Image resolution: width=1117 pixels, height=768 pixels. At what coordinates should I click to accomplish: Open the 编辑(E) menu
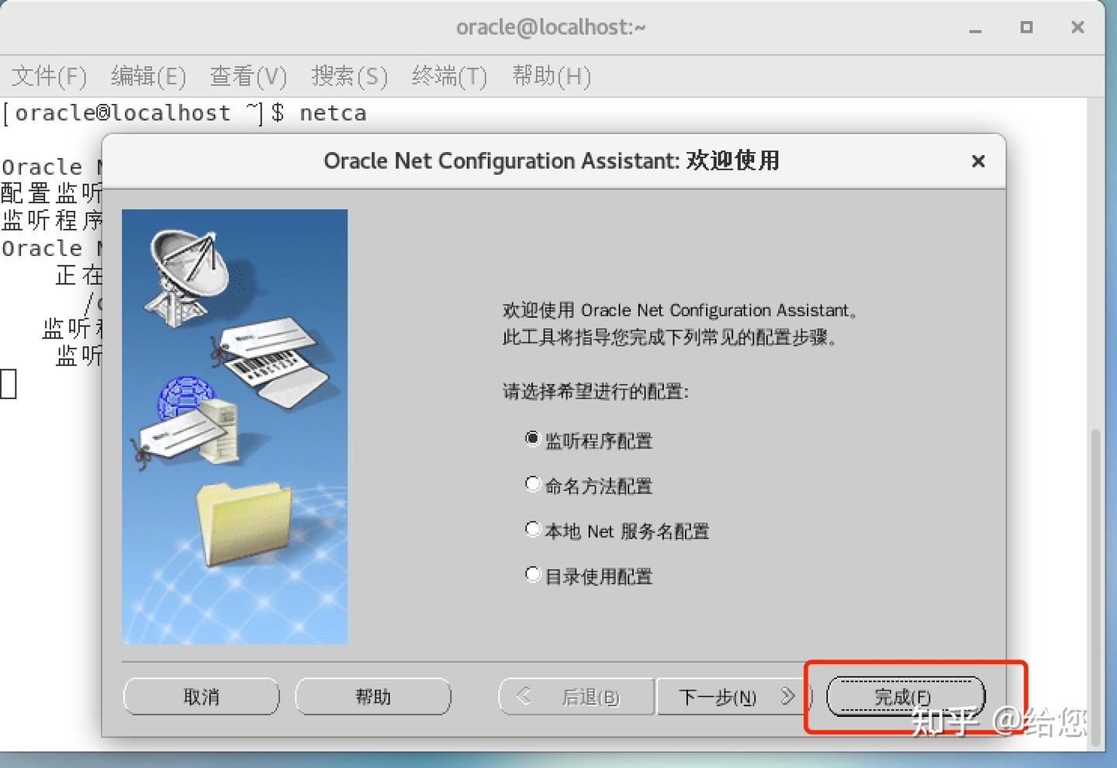pos(149,75)
